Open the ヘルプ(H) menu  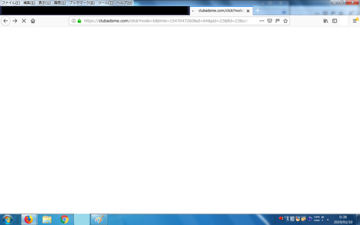tap(124, 3)
